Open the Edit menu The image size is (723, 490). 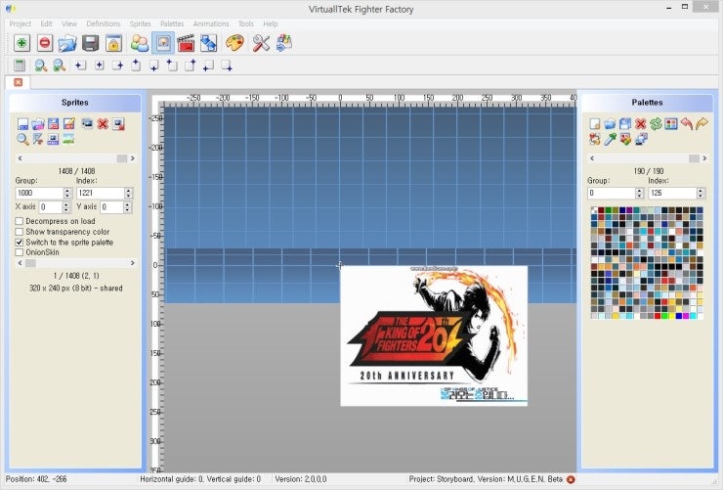pyautogui.click(x=46, y=23)
